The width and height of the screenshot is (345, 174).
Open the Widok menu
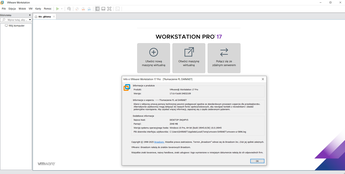pyautogui.click(x=22, y=9)
